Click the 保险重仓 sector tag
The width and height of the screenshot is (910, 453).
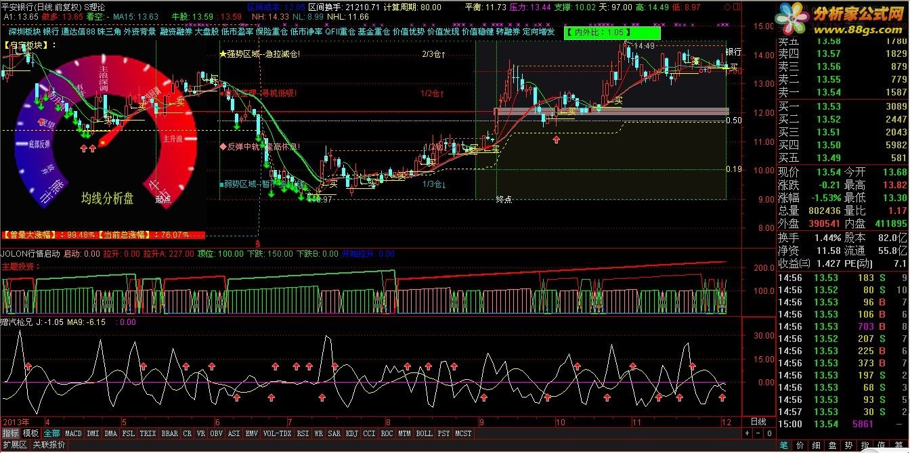[272, 32]
